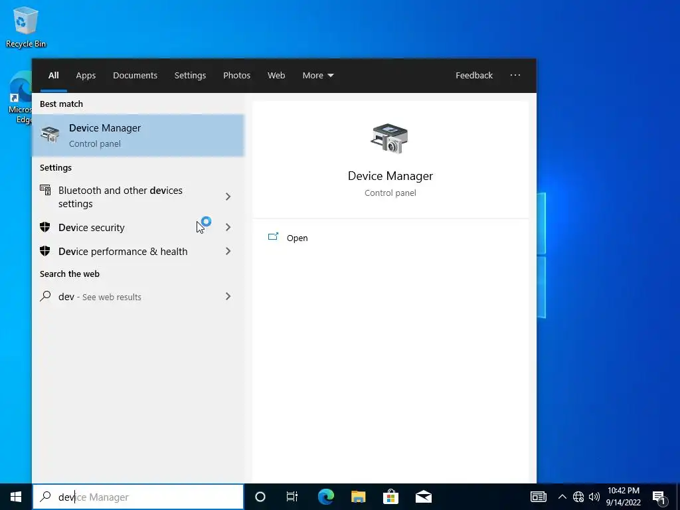Switch to the Settings search tab
The image size is (680, 510).
coord(190,76)
